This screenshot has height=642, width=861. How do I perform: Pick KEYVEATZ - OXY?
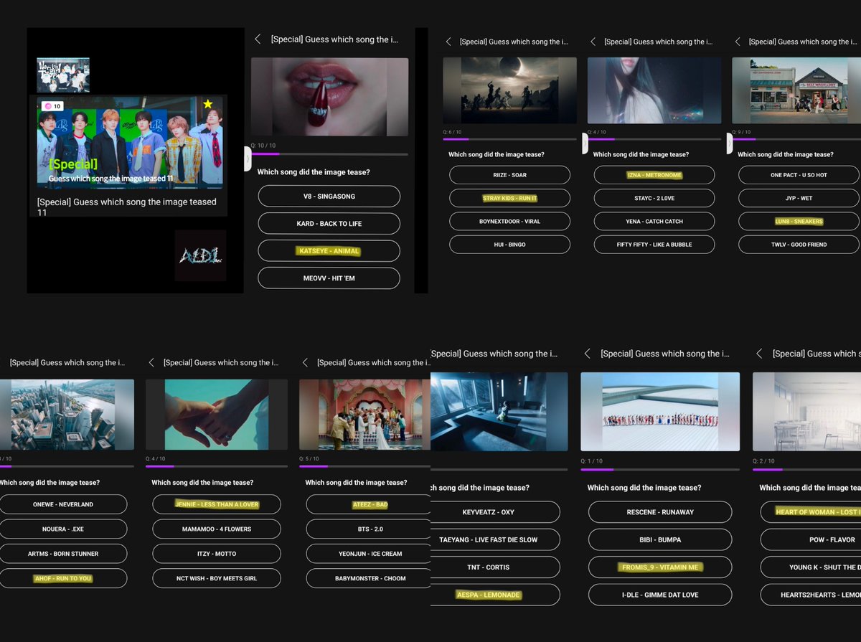pyautogui.click(x=496, y=512)
